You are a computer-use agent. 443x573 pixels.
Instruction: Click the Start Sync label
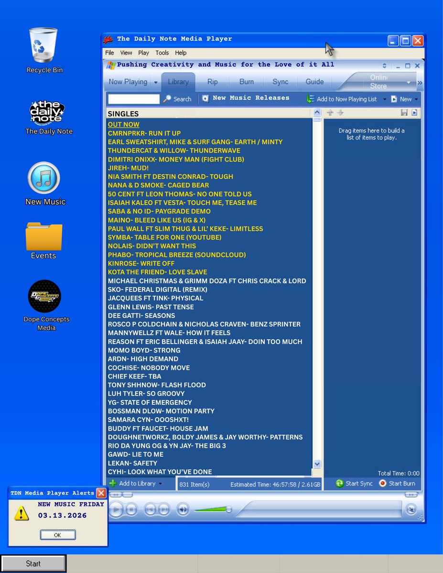tap(359, 484)
